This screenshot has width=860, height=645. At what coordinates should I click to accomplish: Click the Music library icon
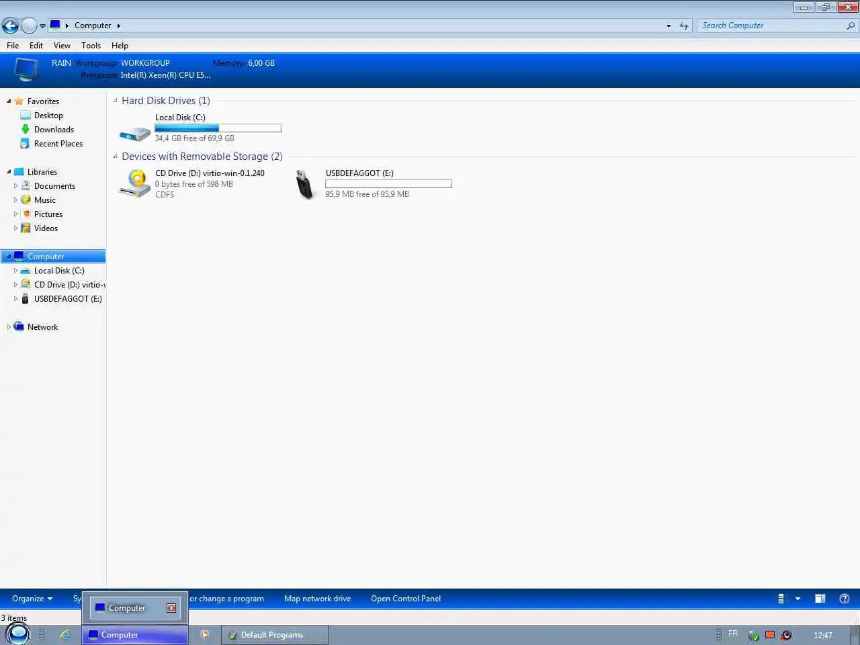click(26, 200)
